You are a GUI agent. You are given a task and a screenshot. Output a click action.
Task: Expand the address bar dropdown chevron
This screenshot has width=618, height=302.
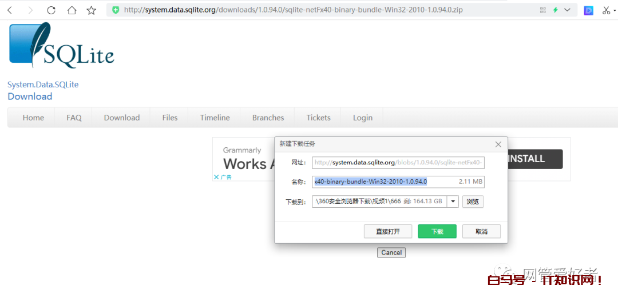point(567,10)
